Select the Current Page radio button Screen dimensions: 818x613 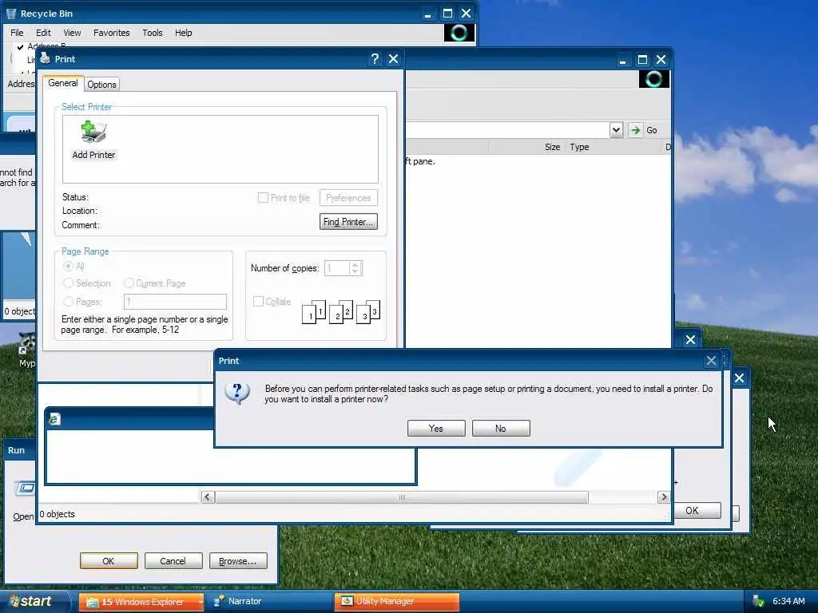[x=129, y=283]
